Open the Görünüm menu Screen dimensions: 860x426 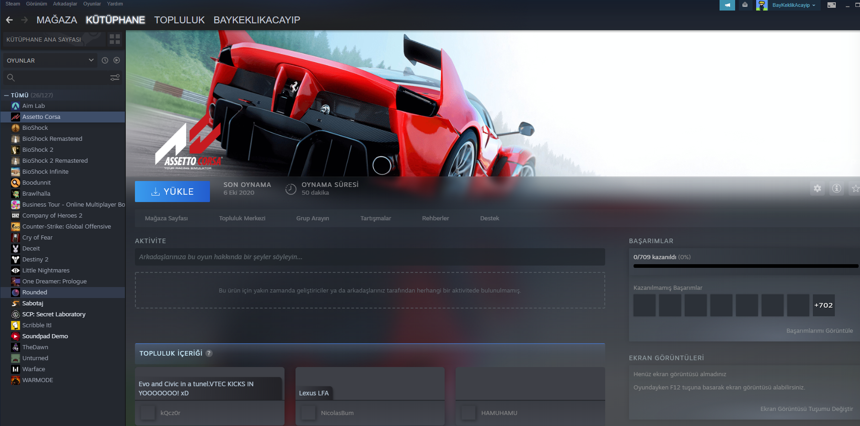37,4
